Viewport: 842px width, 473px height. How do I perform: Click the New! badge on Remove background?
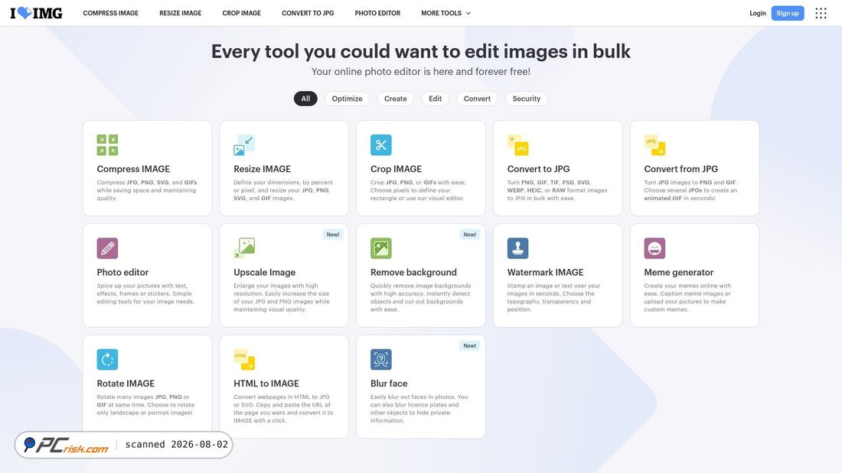[470, 235]
